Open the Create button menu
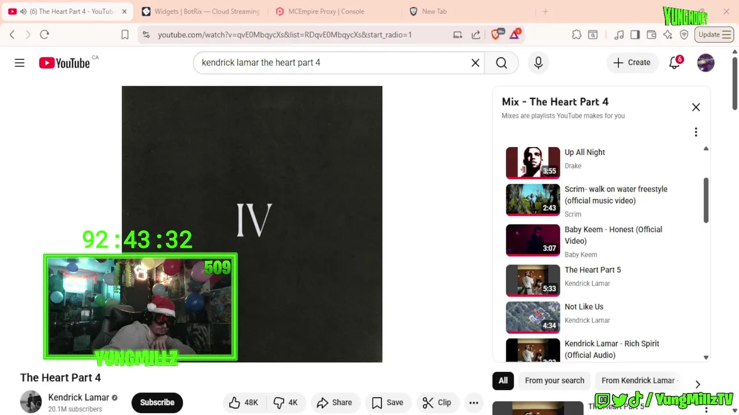739x415 pixels. [x=632, y=62]
